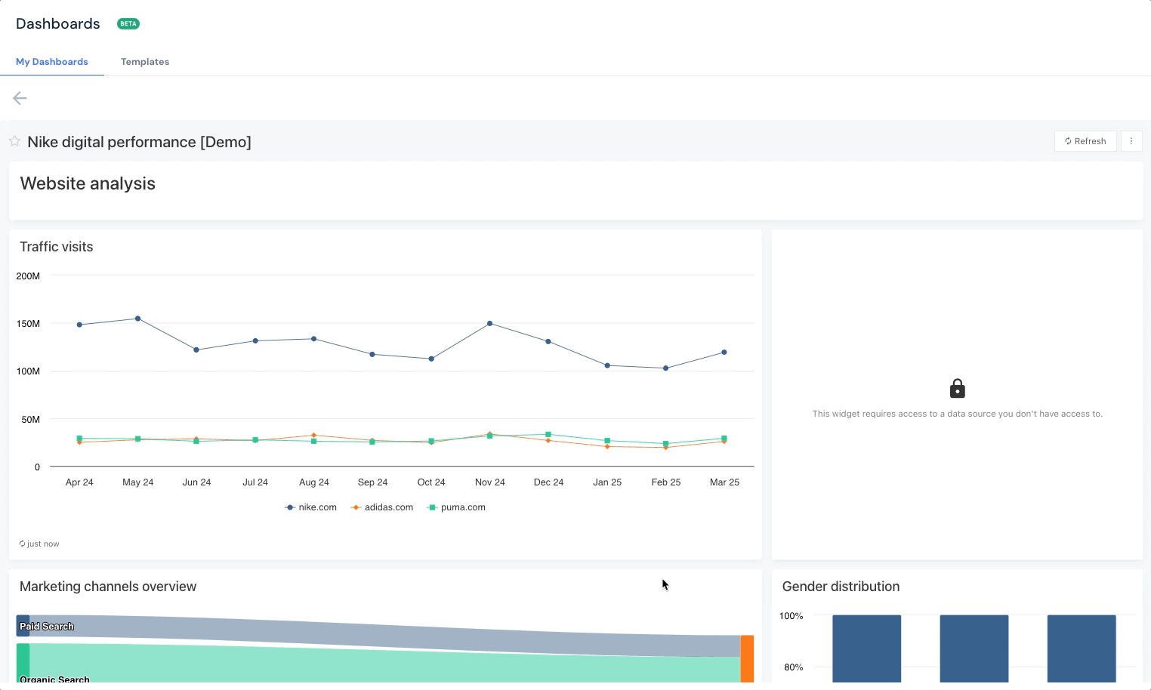This screenshot has width=1151, height=690.
Task: Click the 100% label in Gender distribution
Action: (791, 616)
